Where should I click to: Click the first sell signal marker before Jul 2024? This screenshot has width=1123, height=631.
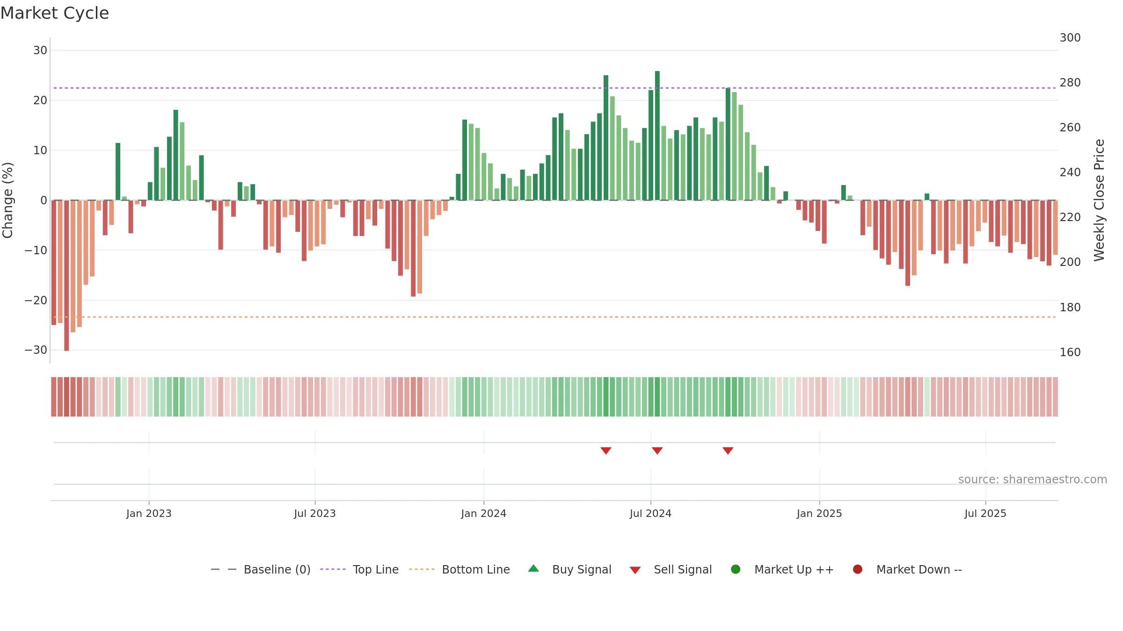606,451
